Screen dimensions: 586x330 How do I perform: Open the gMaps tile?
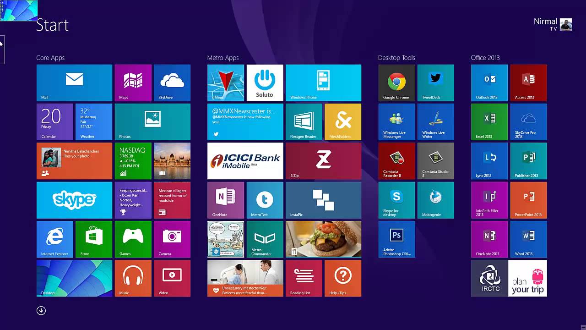tap(226, 83)
